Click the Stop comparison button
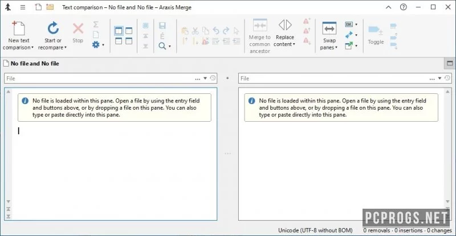456x236 pixels. coord(78,33)
